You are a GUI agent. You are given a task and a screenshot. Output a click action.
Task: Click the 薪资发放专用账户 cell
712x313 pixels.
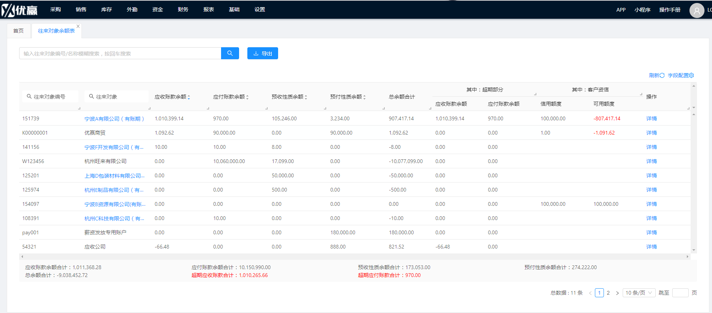(x=105, y=232)
